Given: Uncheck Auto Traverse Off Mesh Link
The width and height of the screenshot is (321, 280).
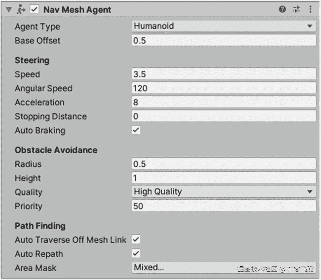Looking at the screenshot, I should pyautogui.click(x=136, y=239).
